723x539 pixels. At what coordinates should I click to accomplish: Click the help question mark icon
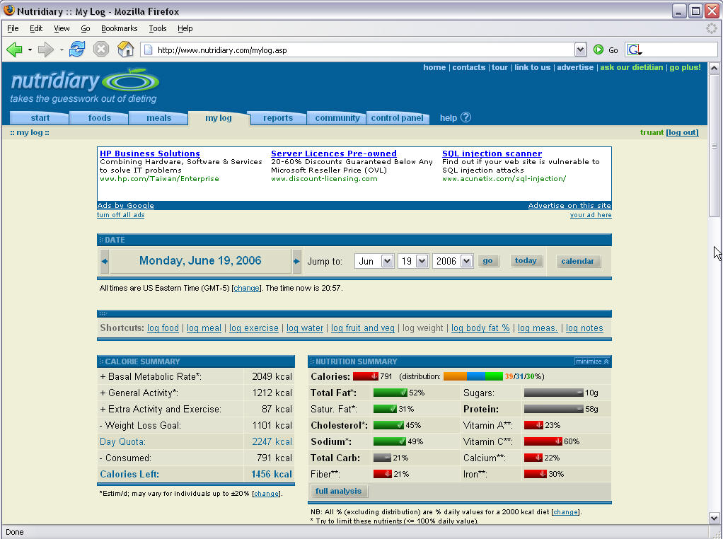(x=465, y=117)
